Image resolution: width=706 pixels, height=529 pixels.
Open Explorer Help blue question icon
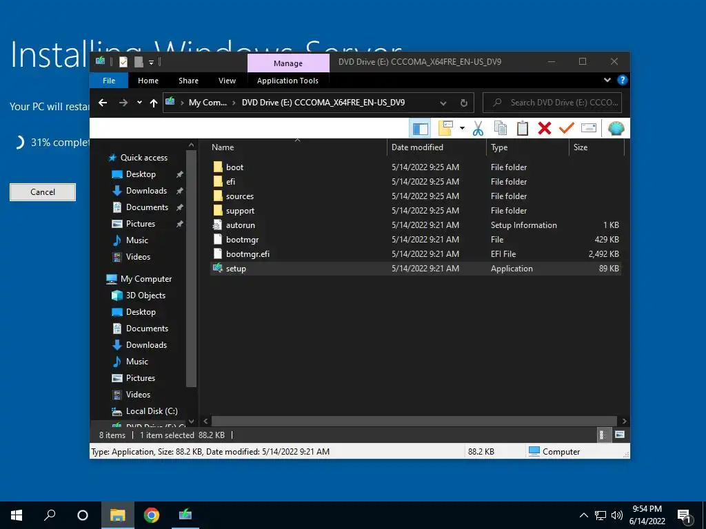tap(622, 80)
